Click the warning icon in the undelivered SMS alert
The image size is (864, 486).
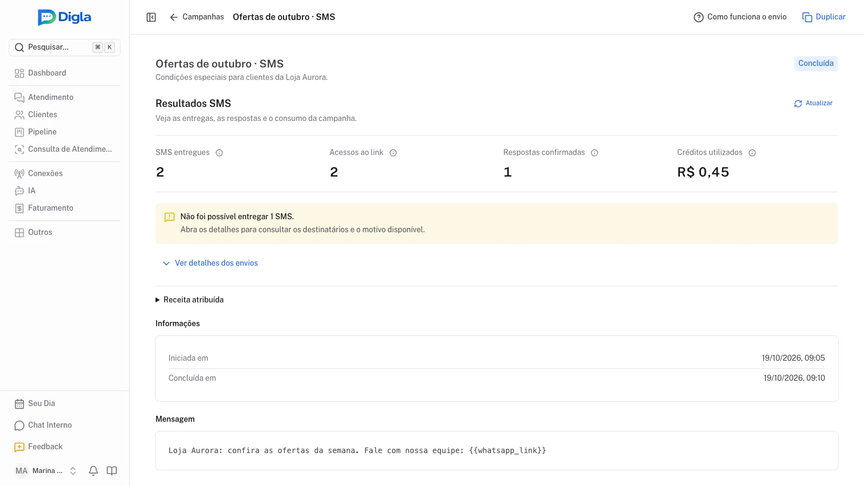point(170,217)
